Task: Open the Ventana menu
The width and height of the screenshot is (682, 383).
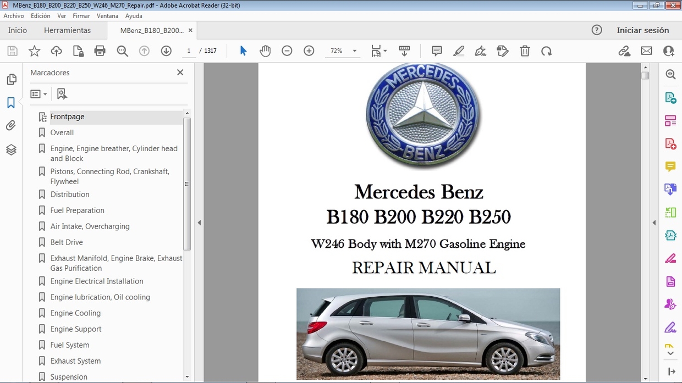Action: point(107,16)
